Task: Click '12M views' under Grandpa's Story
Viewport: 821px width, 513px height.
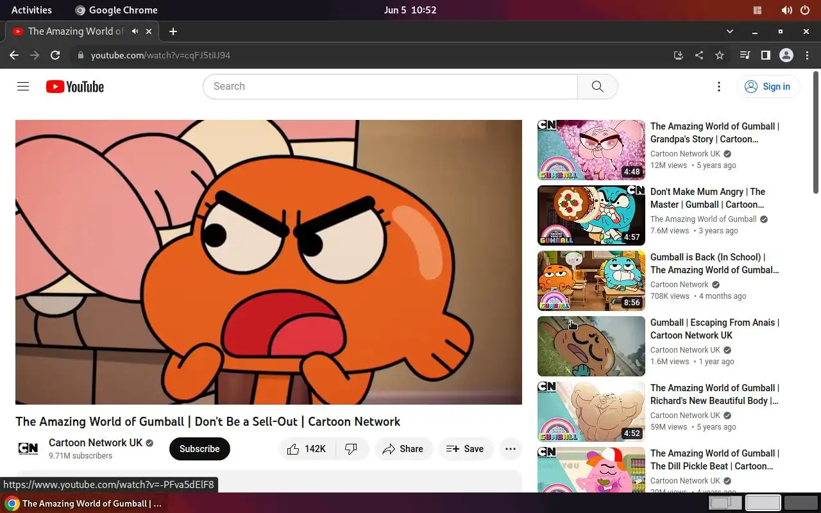Action: (668, 165)
